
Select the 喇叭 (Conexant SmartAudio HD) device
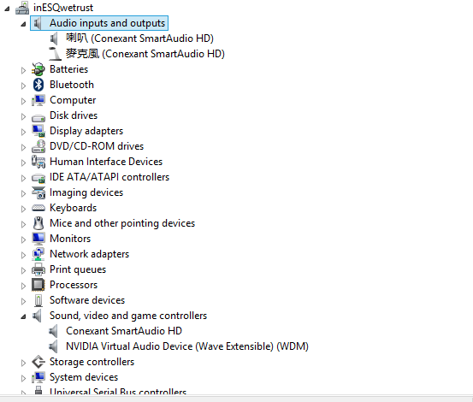[139, 38]
